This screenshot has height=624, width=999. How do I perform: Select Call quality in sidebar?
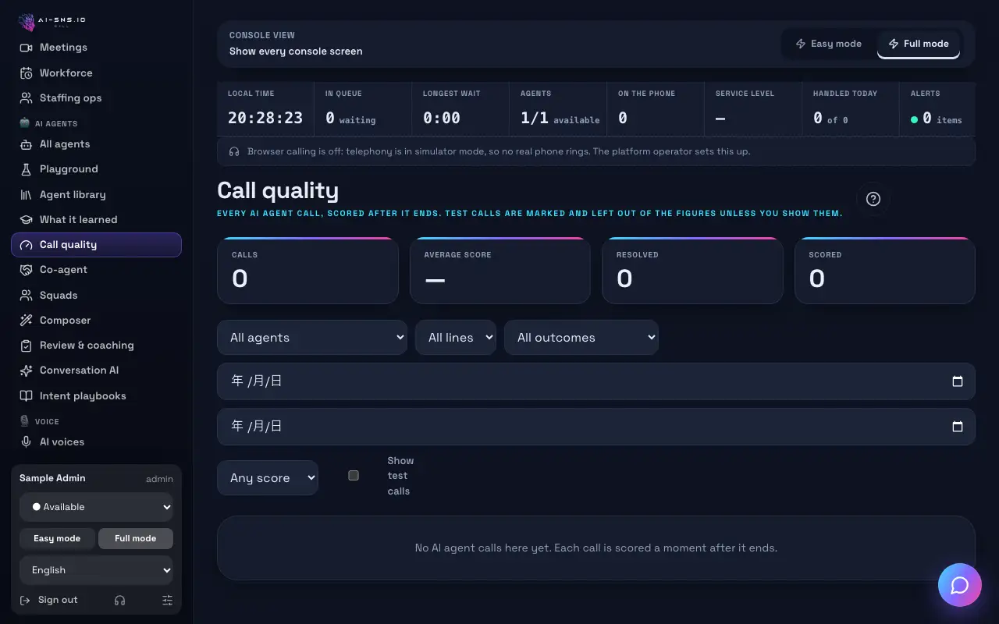[x=96, y=245]
